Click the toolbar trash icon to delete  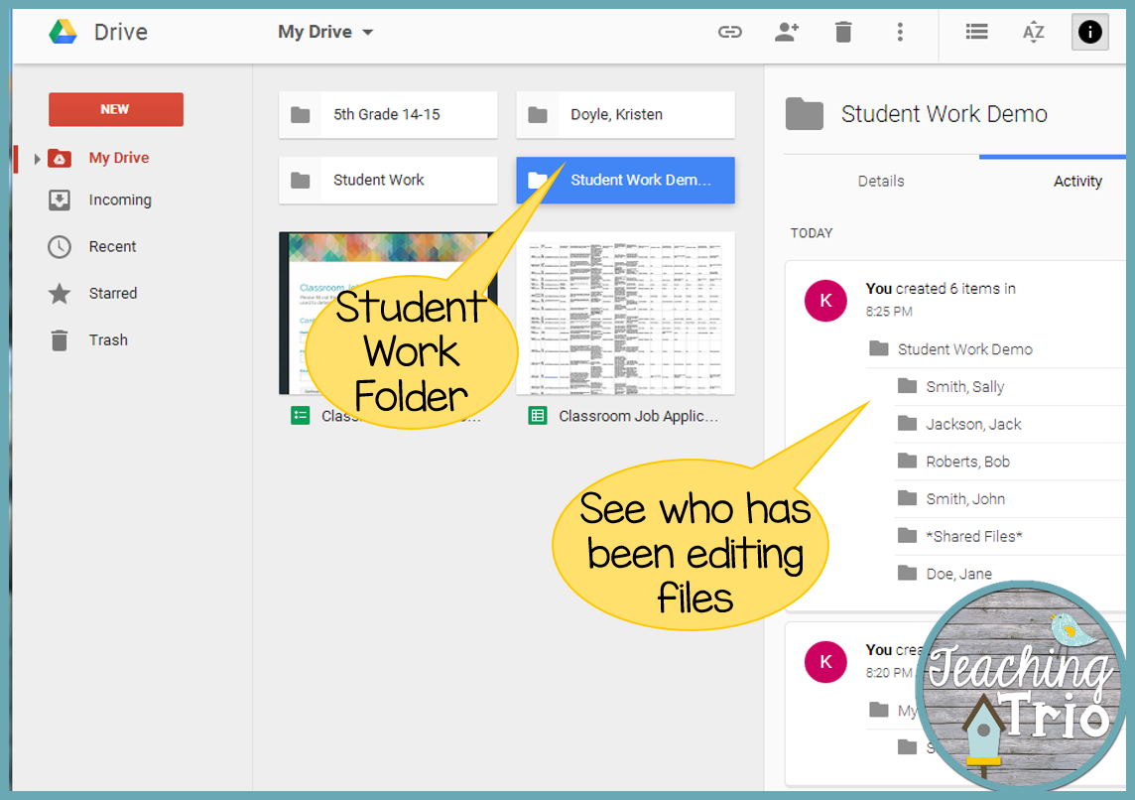pyautogui.click(x=843, y=32)
